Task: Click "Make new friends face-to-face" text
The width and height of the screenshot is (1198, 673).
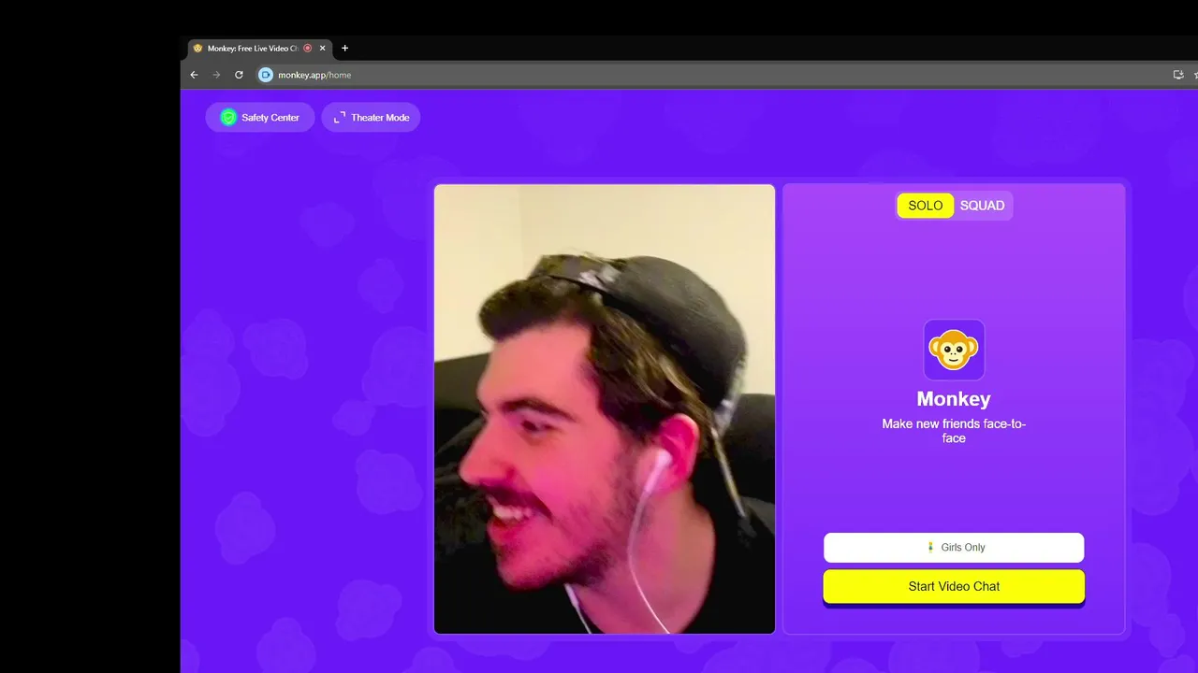Action: 954,431
